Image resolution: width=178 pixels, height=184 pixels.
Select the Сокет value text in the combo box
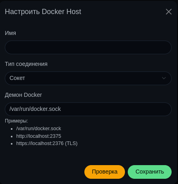coord(17,78)
